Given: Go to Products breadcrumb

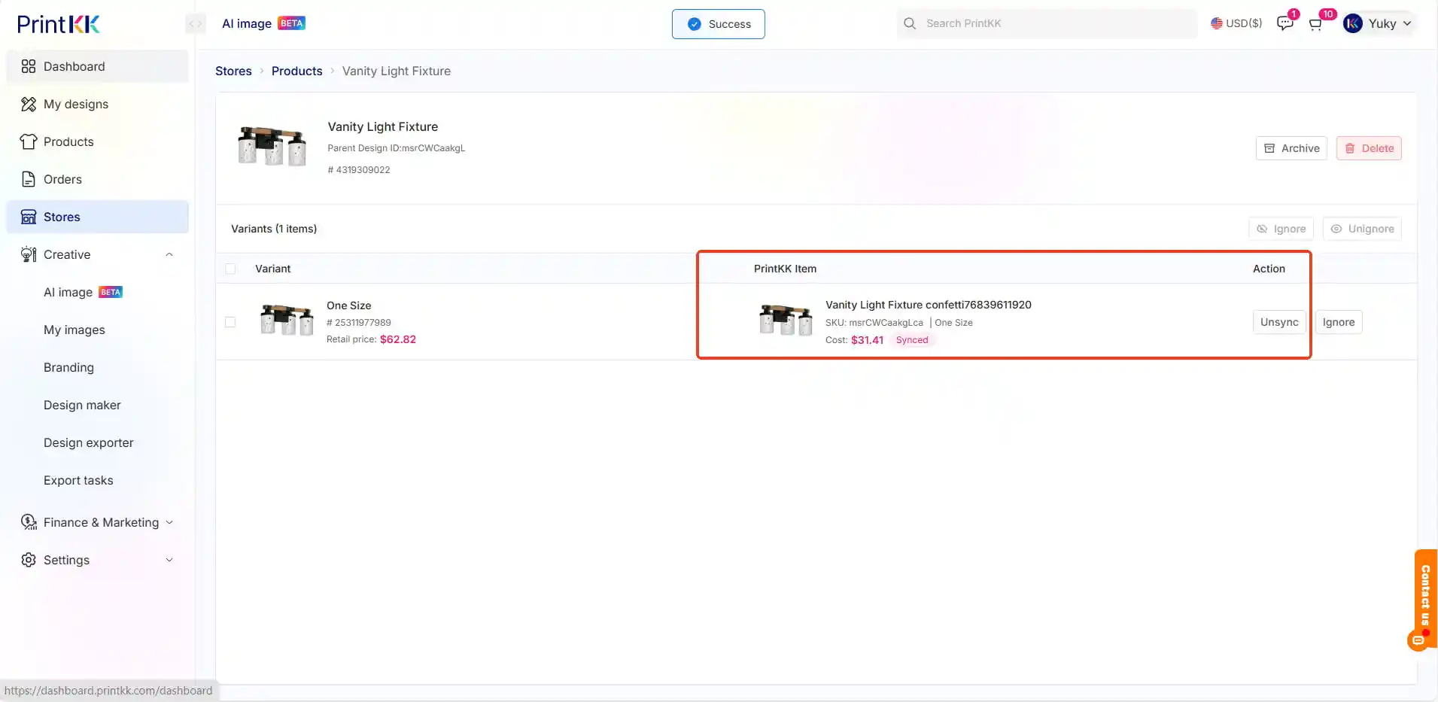Looking at the screenshot, I should pyautogui.click(x=296, y=71).
